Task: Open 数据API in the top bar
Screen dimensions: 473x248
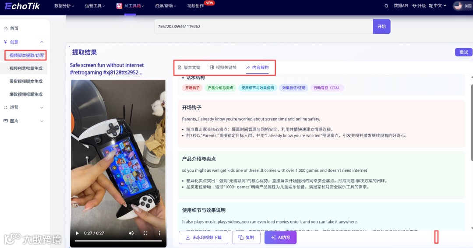Action: (401, 6)
